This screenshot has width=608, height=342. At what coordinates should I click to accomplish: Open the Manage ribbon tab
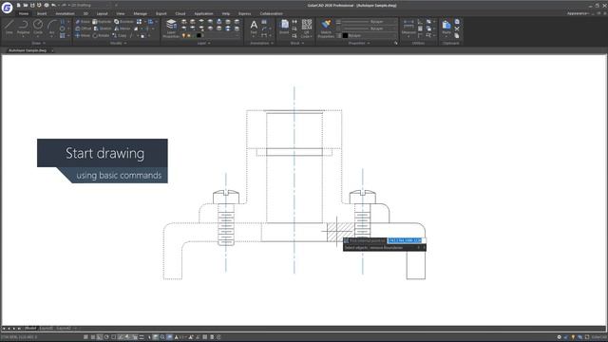click(x=140, y=13)
